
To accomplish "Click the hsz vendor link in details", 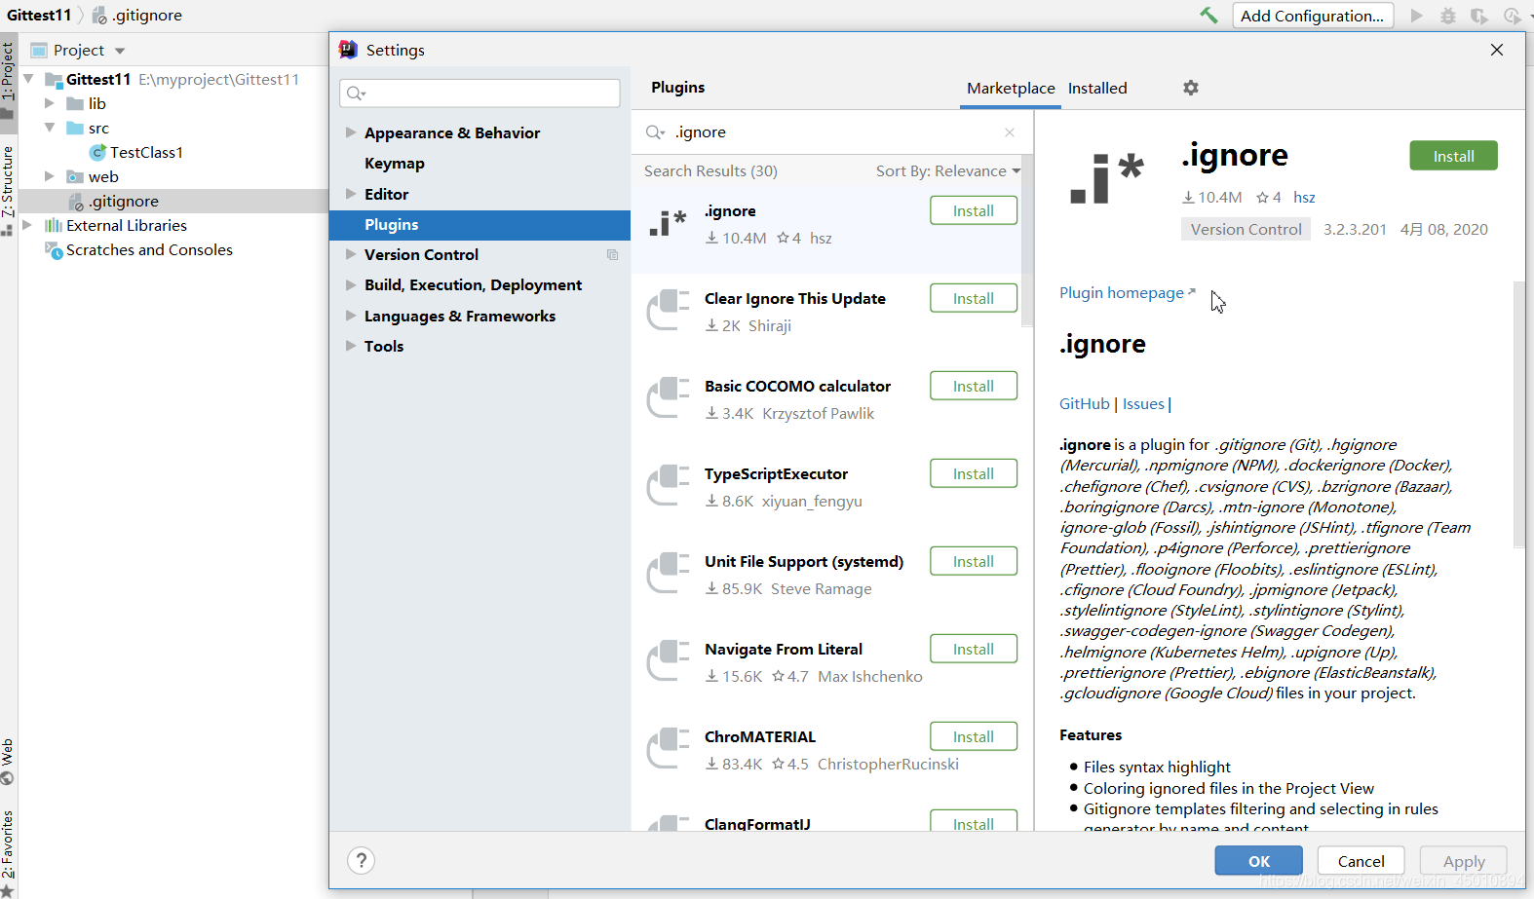I will [x=1304, y=198].
